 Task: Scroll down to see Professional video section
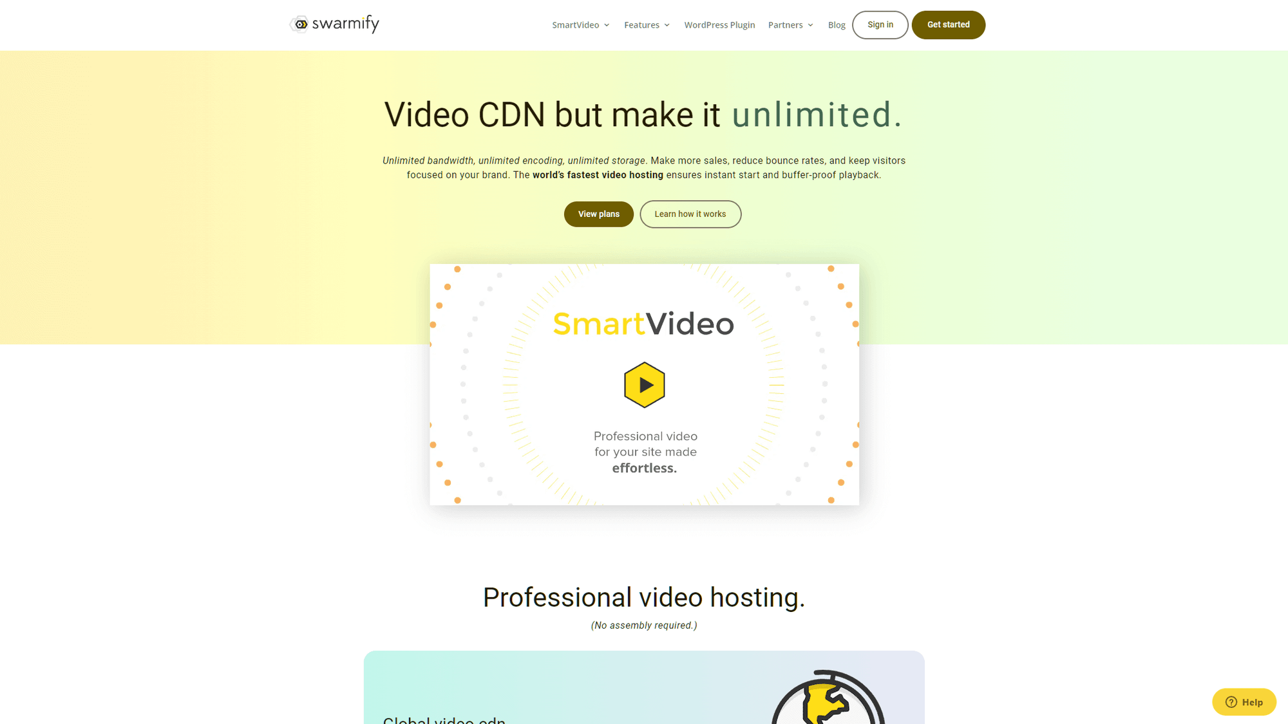(644, 597)
